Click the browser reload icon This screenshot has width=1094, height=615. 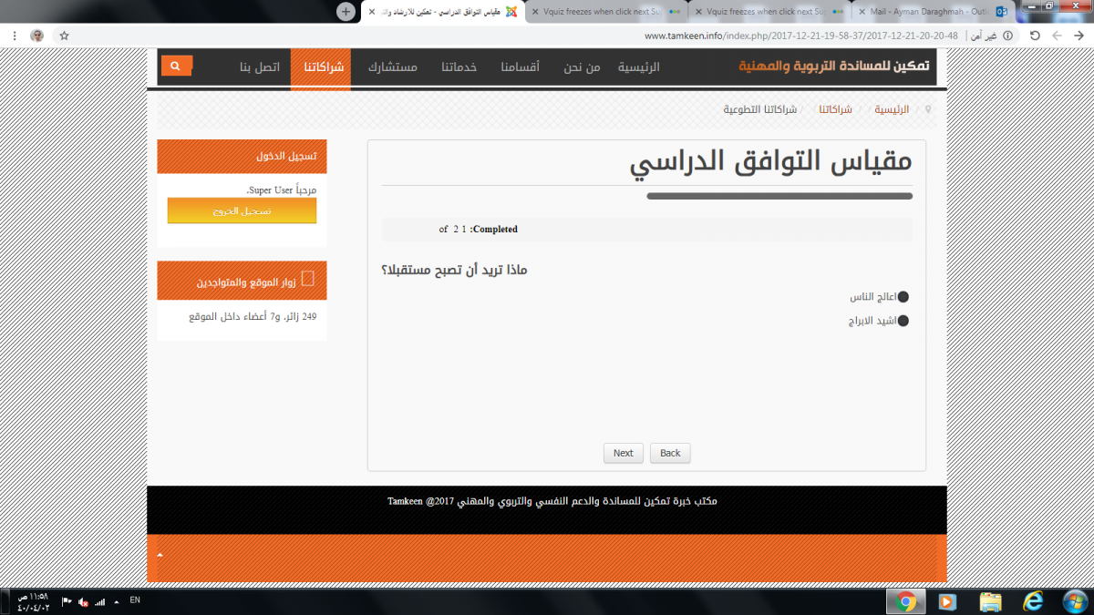point(1035,36)
